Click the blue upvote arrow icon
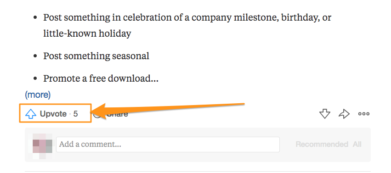Image resolution: width=391 pixels, height=173 pixels. tap(31, 114)
